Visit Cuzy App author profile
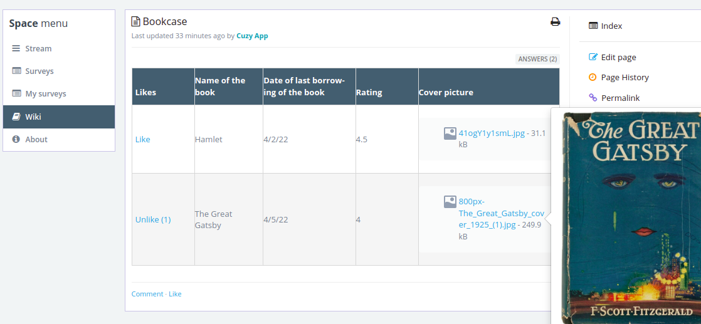The width and height of the screenshot is (701, 324). tap(252, 36)
